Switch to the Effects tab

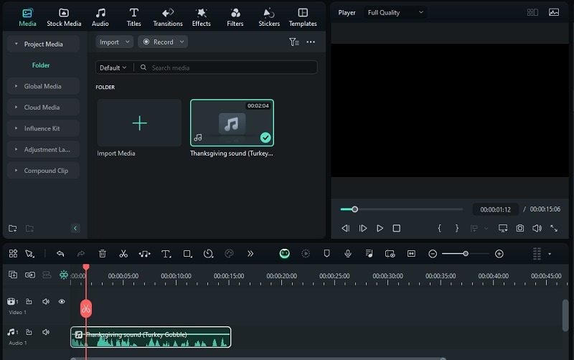click(x=202, y=17)
